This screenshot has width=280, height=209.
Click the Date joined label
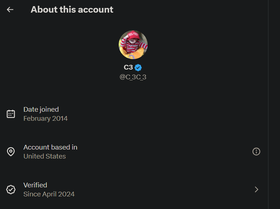41,110
